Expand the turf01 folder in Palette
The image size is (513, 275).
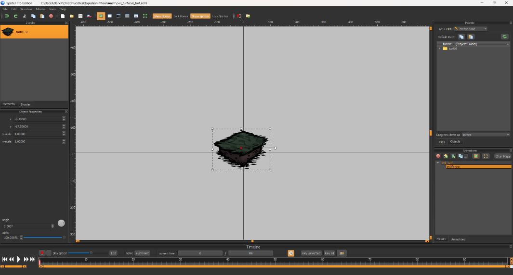pyautogui.click(x=439, y=49)
